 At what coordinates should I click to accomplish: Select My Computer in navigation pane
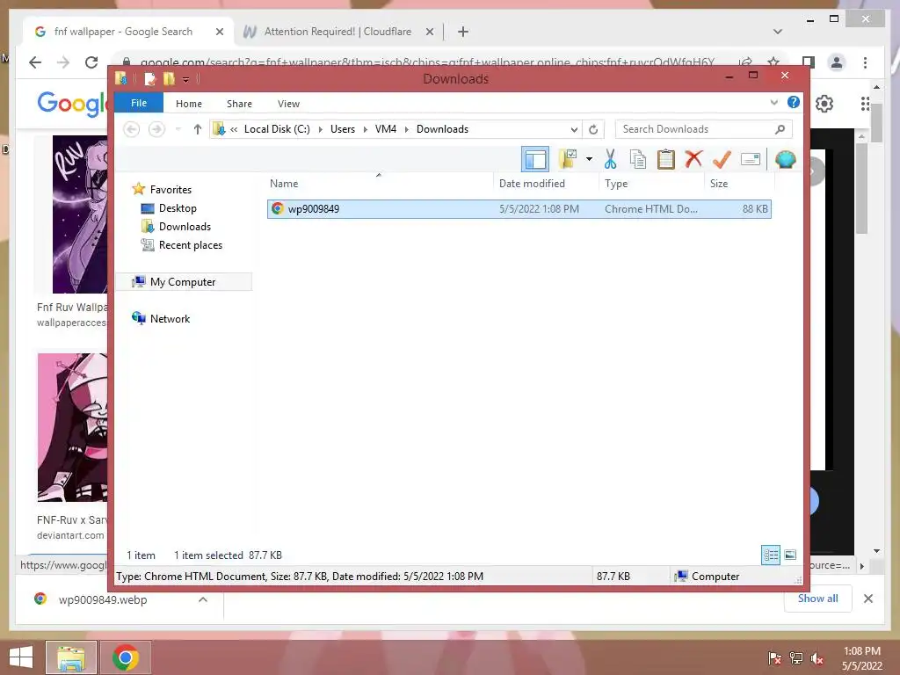pos(184,282)
